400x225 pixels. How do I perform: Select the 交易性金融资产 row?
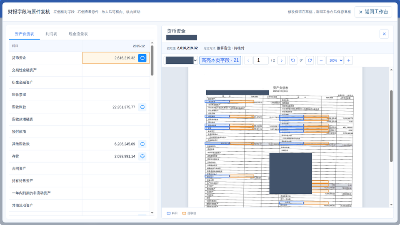pos(79,70)
